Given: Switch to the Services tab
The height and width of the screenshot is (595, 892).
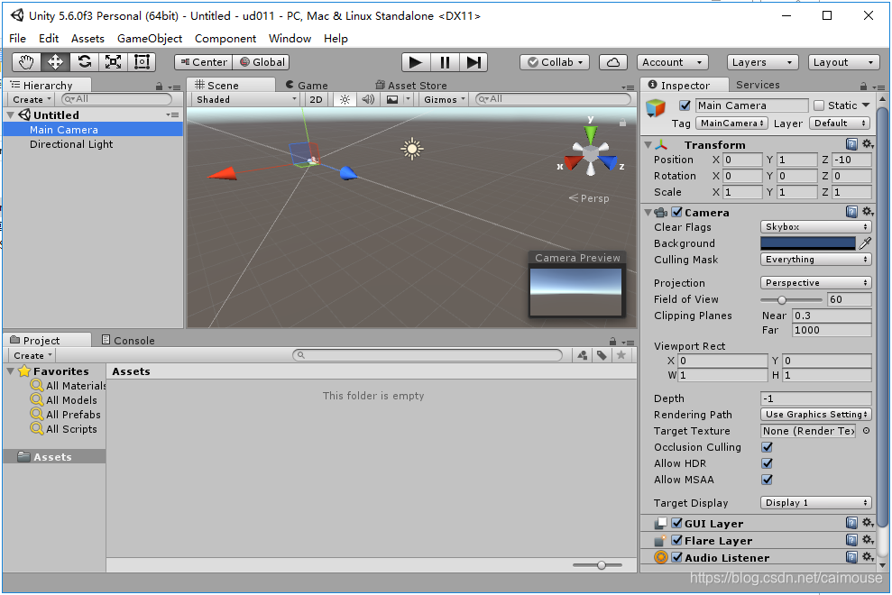Looking at the screenshot, I should coord(758,85).
